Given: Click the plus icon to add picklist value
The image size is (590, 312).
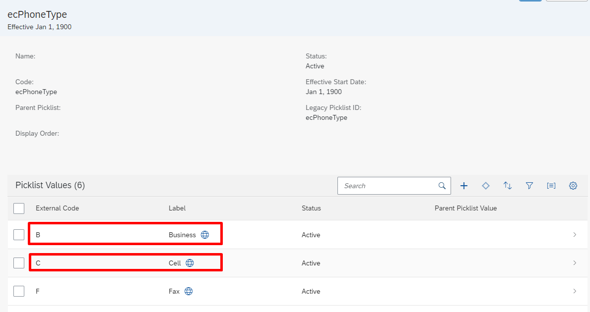Looking at the screenshot, I should pos(464,186).
